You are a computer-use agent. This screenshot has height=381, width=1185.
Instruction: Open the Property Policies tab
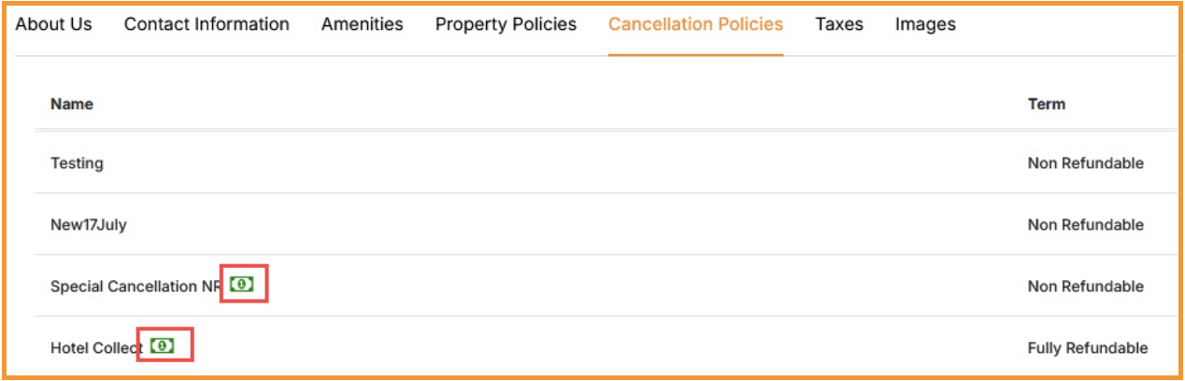pyautogui.click(x=506, y=24)
